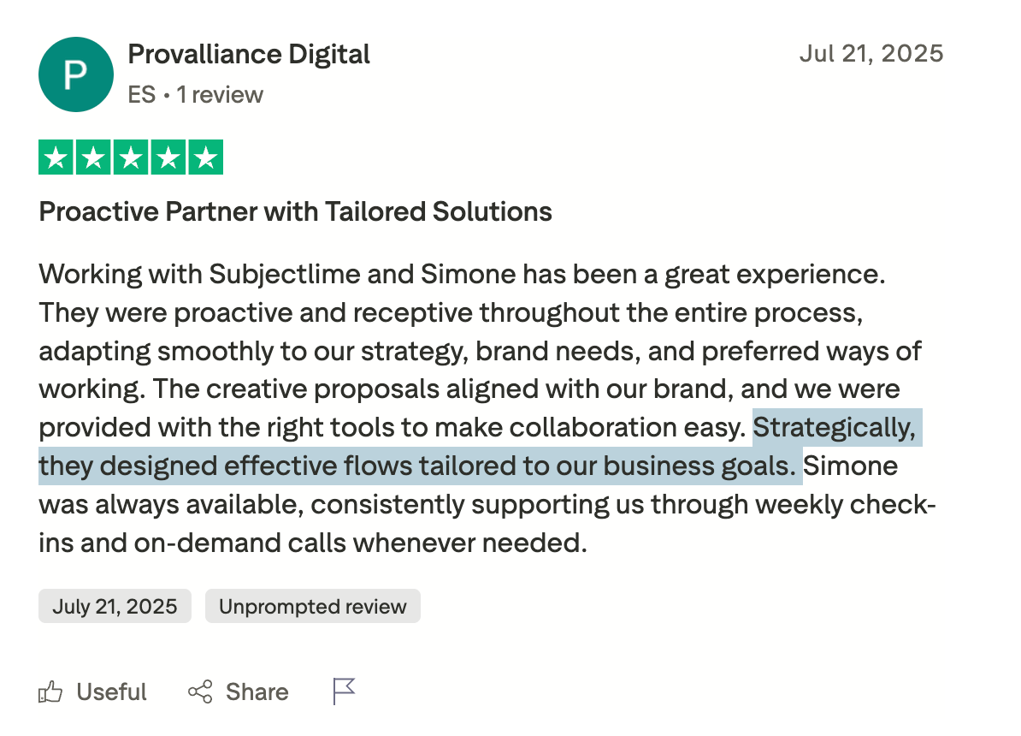Click the "July 21, 2025" gray tag
This screenshot has width=1021, height=736.
coord(115,607)
